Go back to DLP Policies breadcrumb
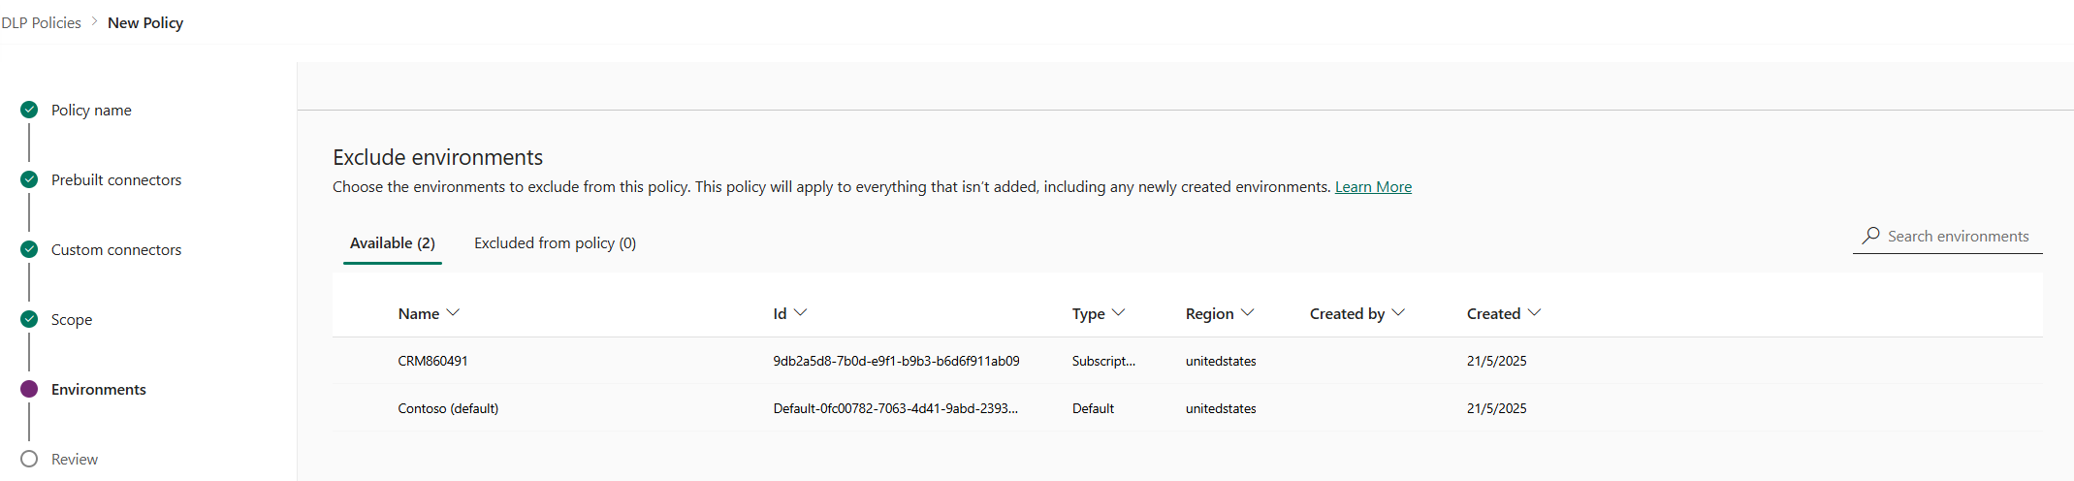This screenshot has height=481, width=2074. pos(42,22)
